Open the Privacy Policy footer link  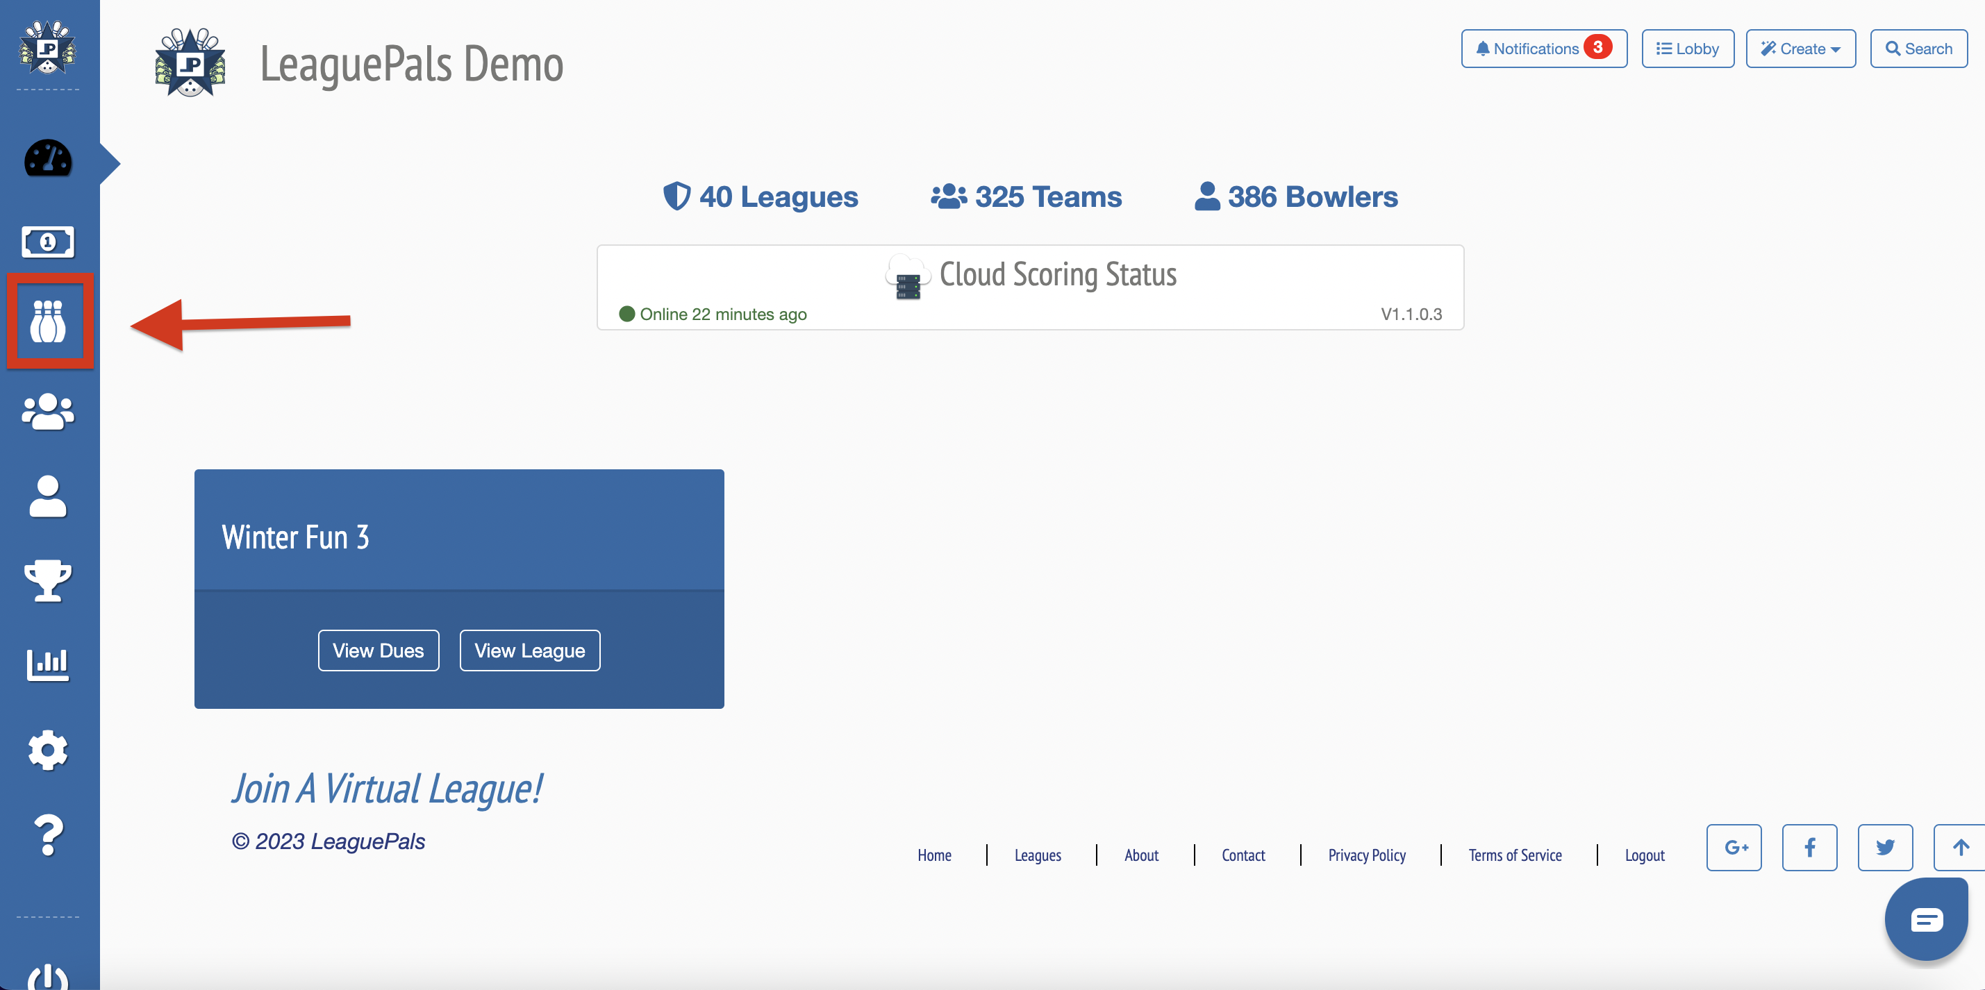click(1366, 855)
